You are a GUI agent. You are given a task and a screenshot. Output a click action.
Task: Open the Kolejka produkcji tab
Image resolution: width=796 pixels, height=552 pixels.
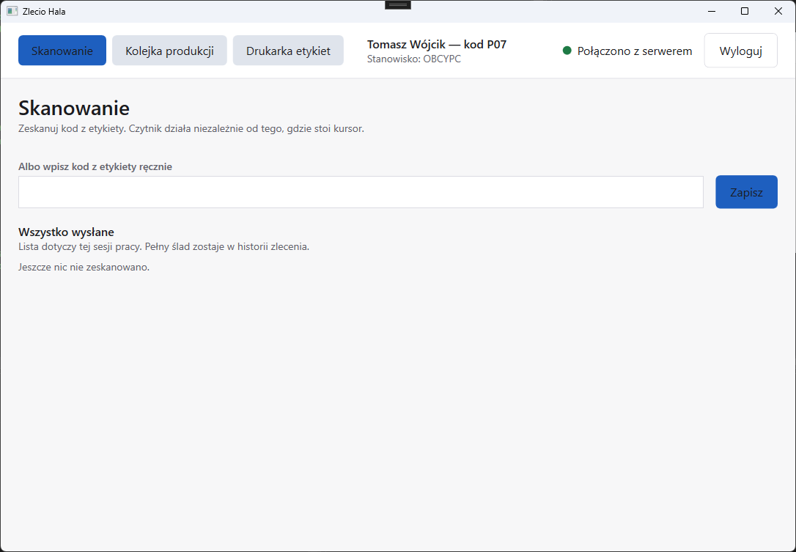[x=169, y=51]
